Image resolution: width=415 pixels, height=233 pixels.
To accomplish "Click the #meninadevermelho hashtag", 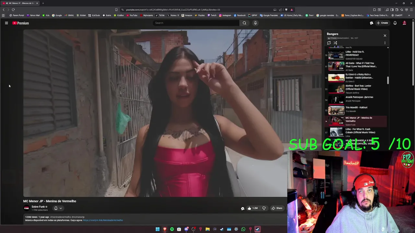I will coord(61,217).
